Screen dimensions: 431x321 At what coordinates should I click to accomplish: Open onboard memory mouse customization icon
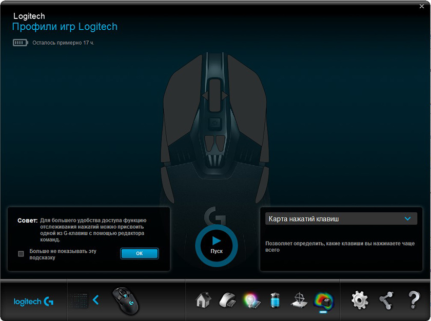(x=227, y=300)
